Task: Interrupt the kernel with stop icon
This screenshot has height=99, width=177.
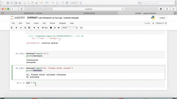Action: 51,28
